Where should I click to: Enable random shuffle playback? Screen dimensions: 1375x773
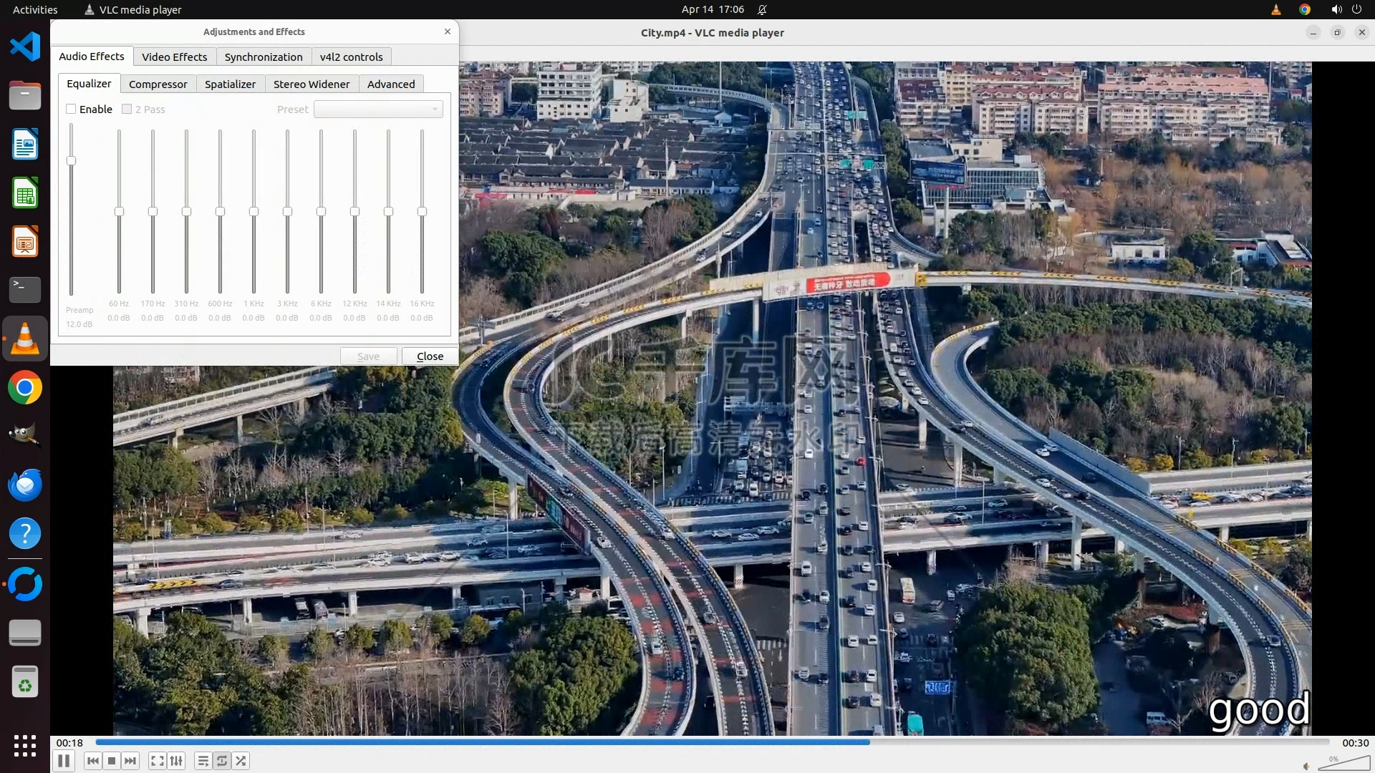[241, 761]
